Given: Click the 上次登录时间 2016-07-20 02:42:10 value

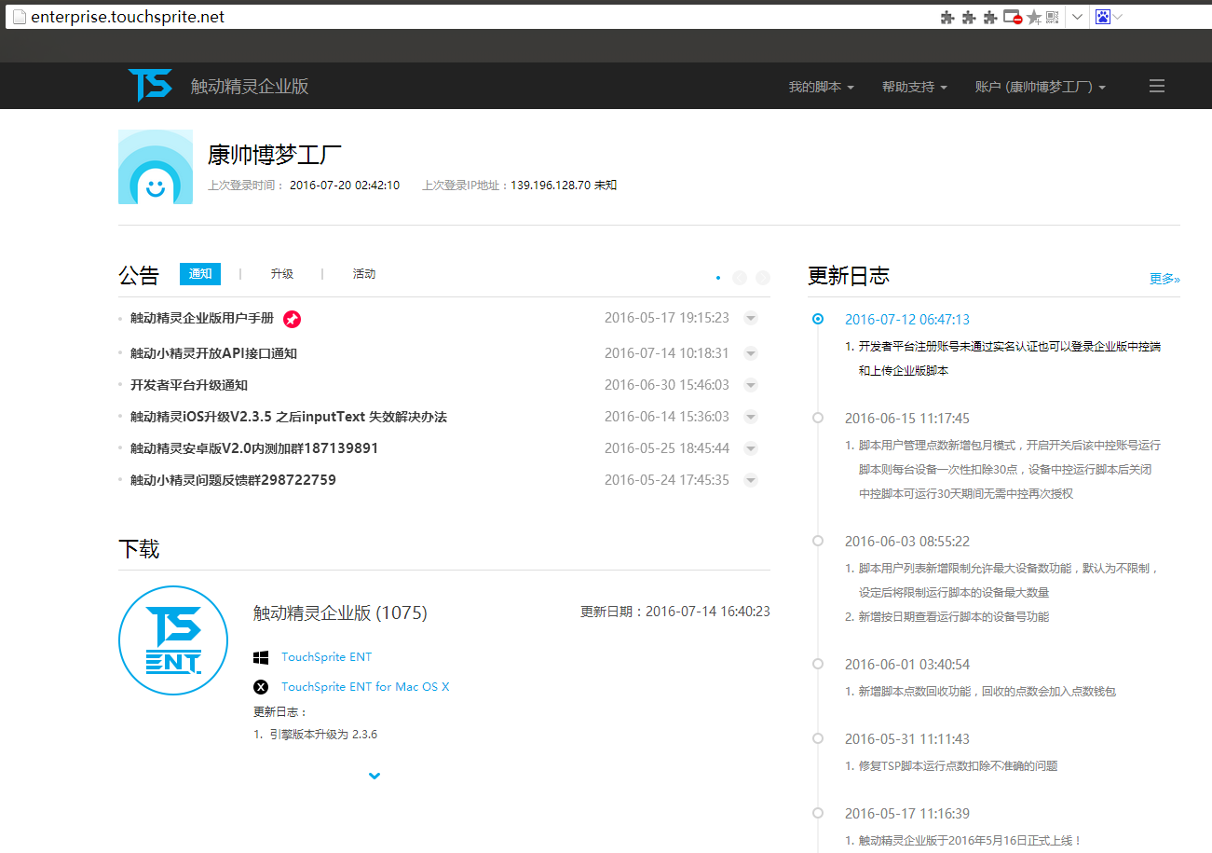Looking at the screenshot, I should point(345,185).
